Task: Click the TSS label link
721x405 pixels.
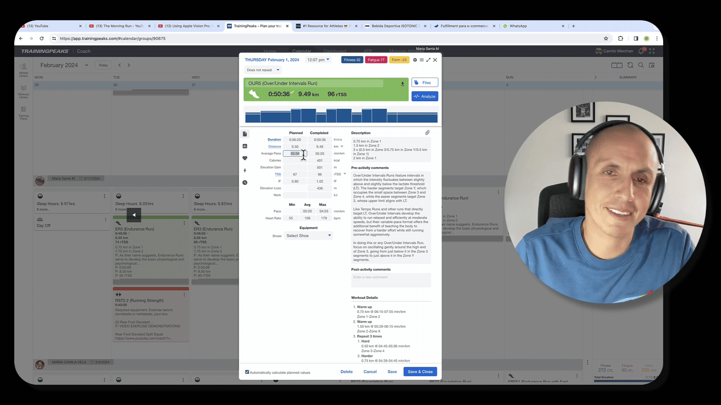Action: click(x=278, y=174)
